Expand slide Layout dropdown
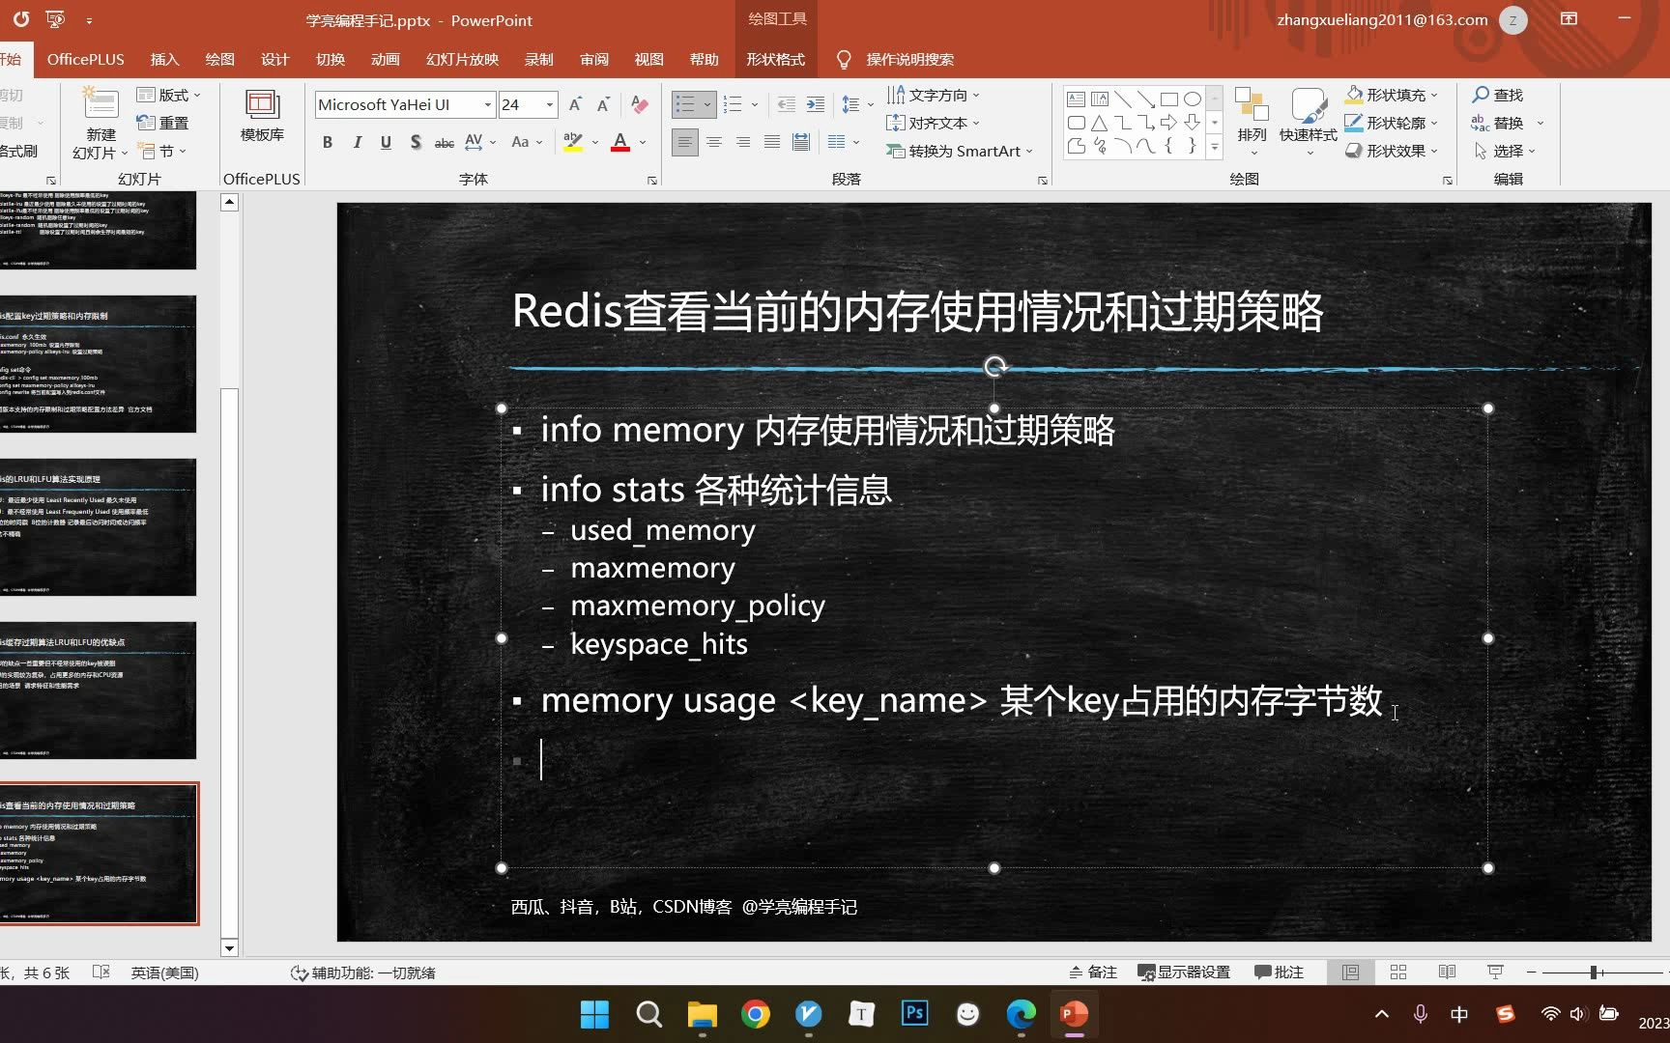1670x1043 pixels. pos(169,95)
